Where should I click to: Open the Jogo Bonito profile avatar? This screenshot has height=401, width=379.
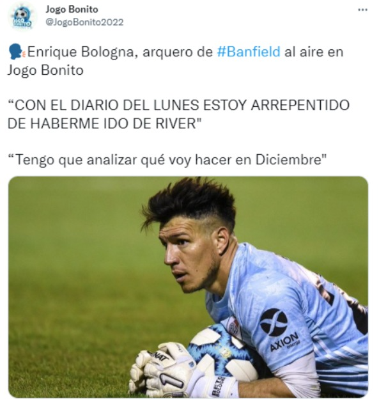[x=22, y=17]
